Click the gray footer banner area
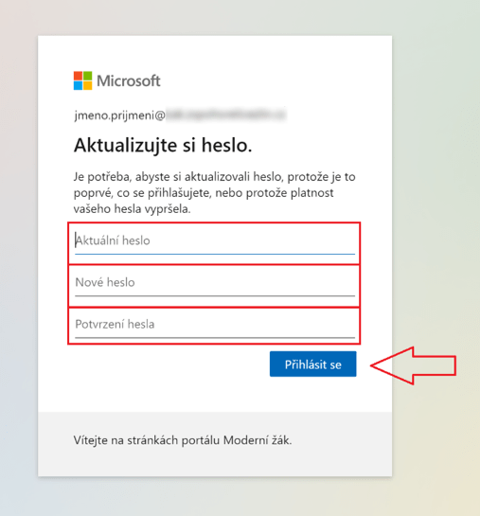The width and height of the screenshot is (480, 516). (x=215, y=444)
